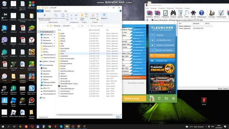Click TLauncher refresh icon in bottom bar
Screen dimensions: 229x129
tap(159, 99)
